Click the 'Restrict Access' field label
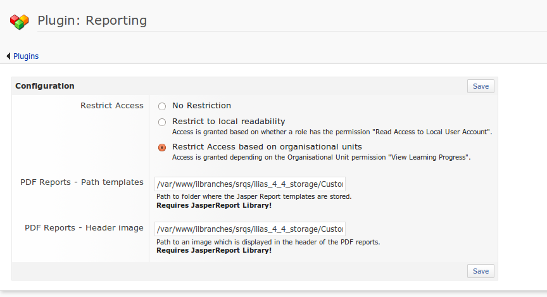The height and width of the screenshot is (297, 547). point(112,106)
